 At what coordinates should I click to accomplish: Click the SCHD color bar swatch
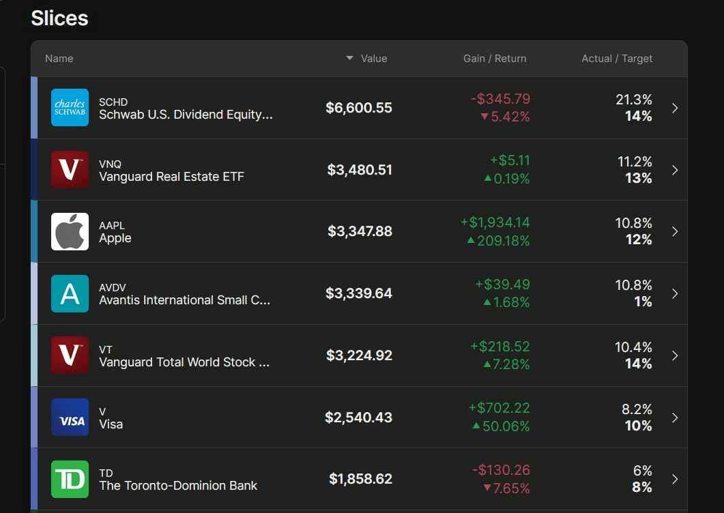click(34, 108)
